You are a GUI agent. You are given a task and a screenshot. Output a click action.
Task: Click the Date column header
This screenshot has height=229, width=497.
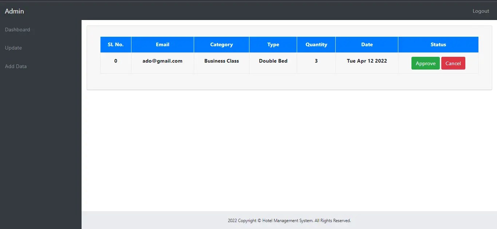pyautogui.click(x=367, y=44)
